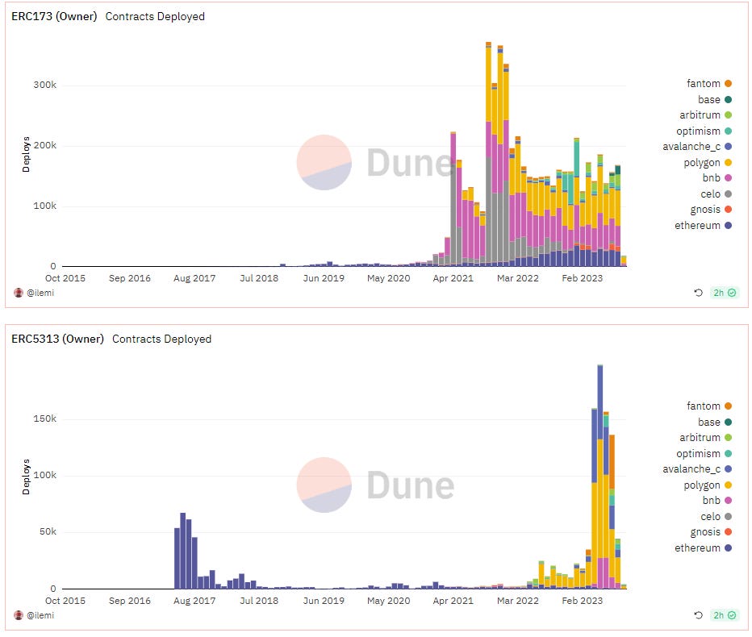Toggle ethereum series in ERC173 chart legend
752x637 pixels.
tap(703, 225)
